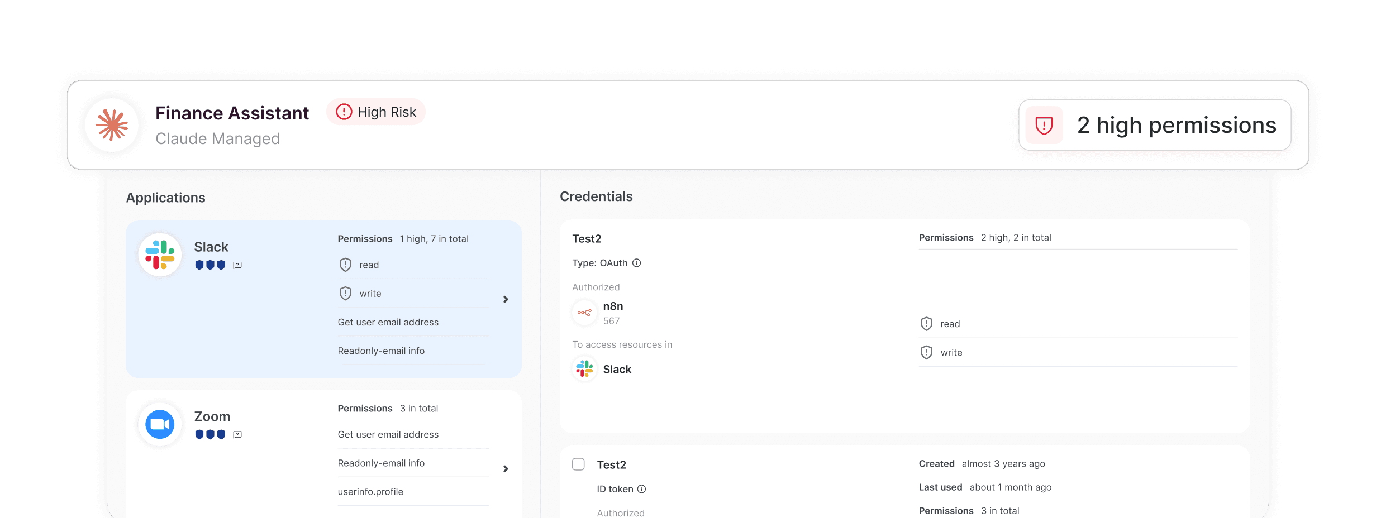The height and width of the screenshot is (518, 1381).
Task: Click the small Slack logo in credentials
Action: (x=584, y=368)
